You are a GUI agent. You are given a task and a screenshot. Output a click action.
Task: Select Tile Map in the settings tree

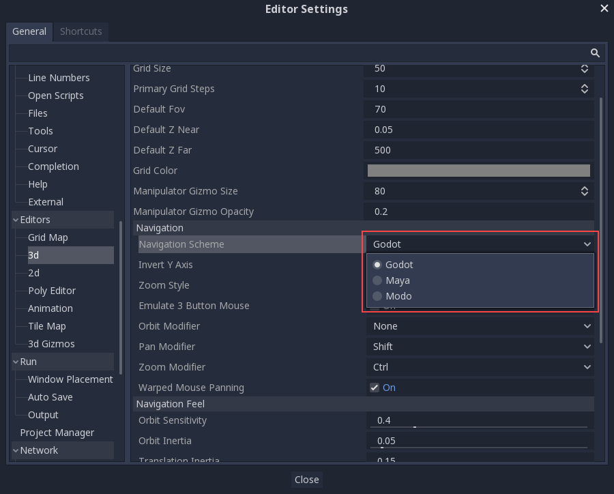(x=47, y=326)
